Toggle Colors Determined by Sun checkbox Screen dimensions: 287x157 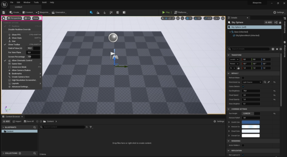243,86
